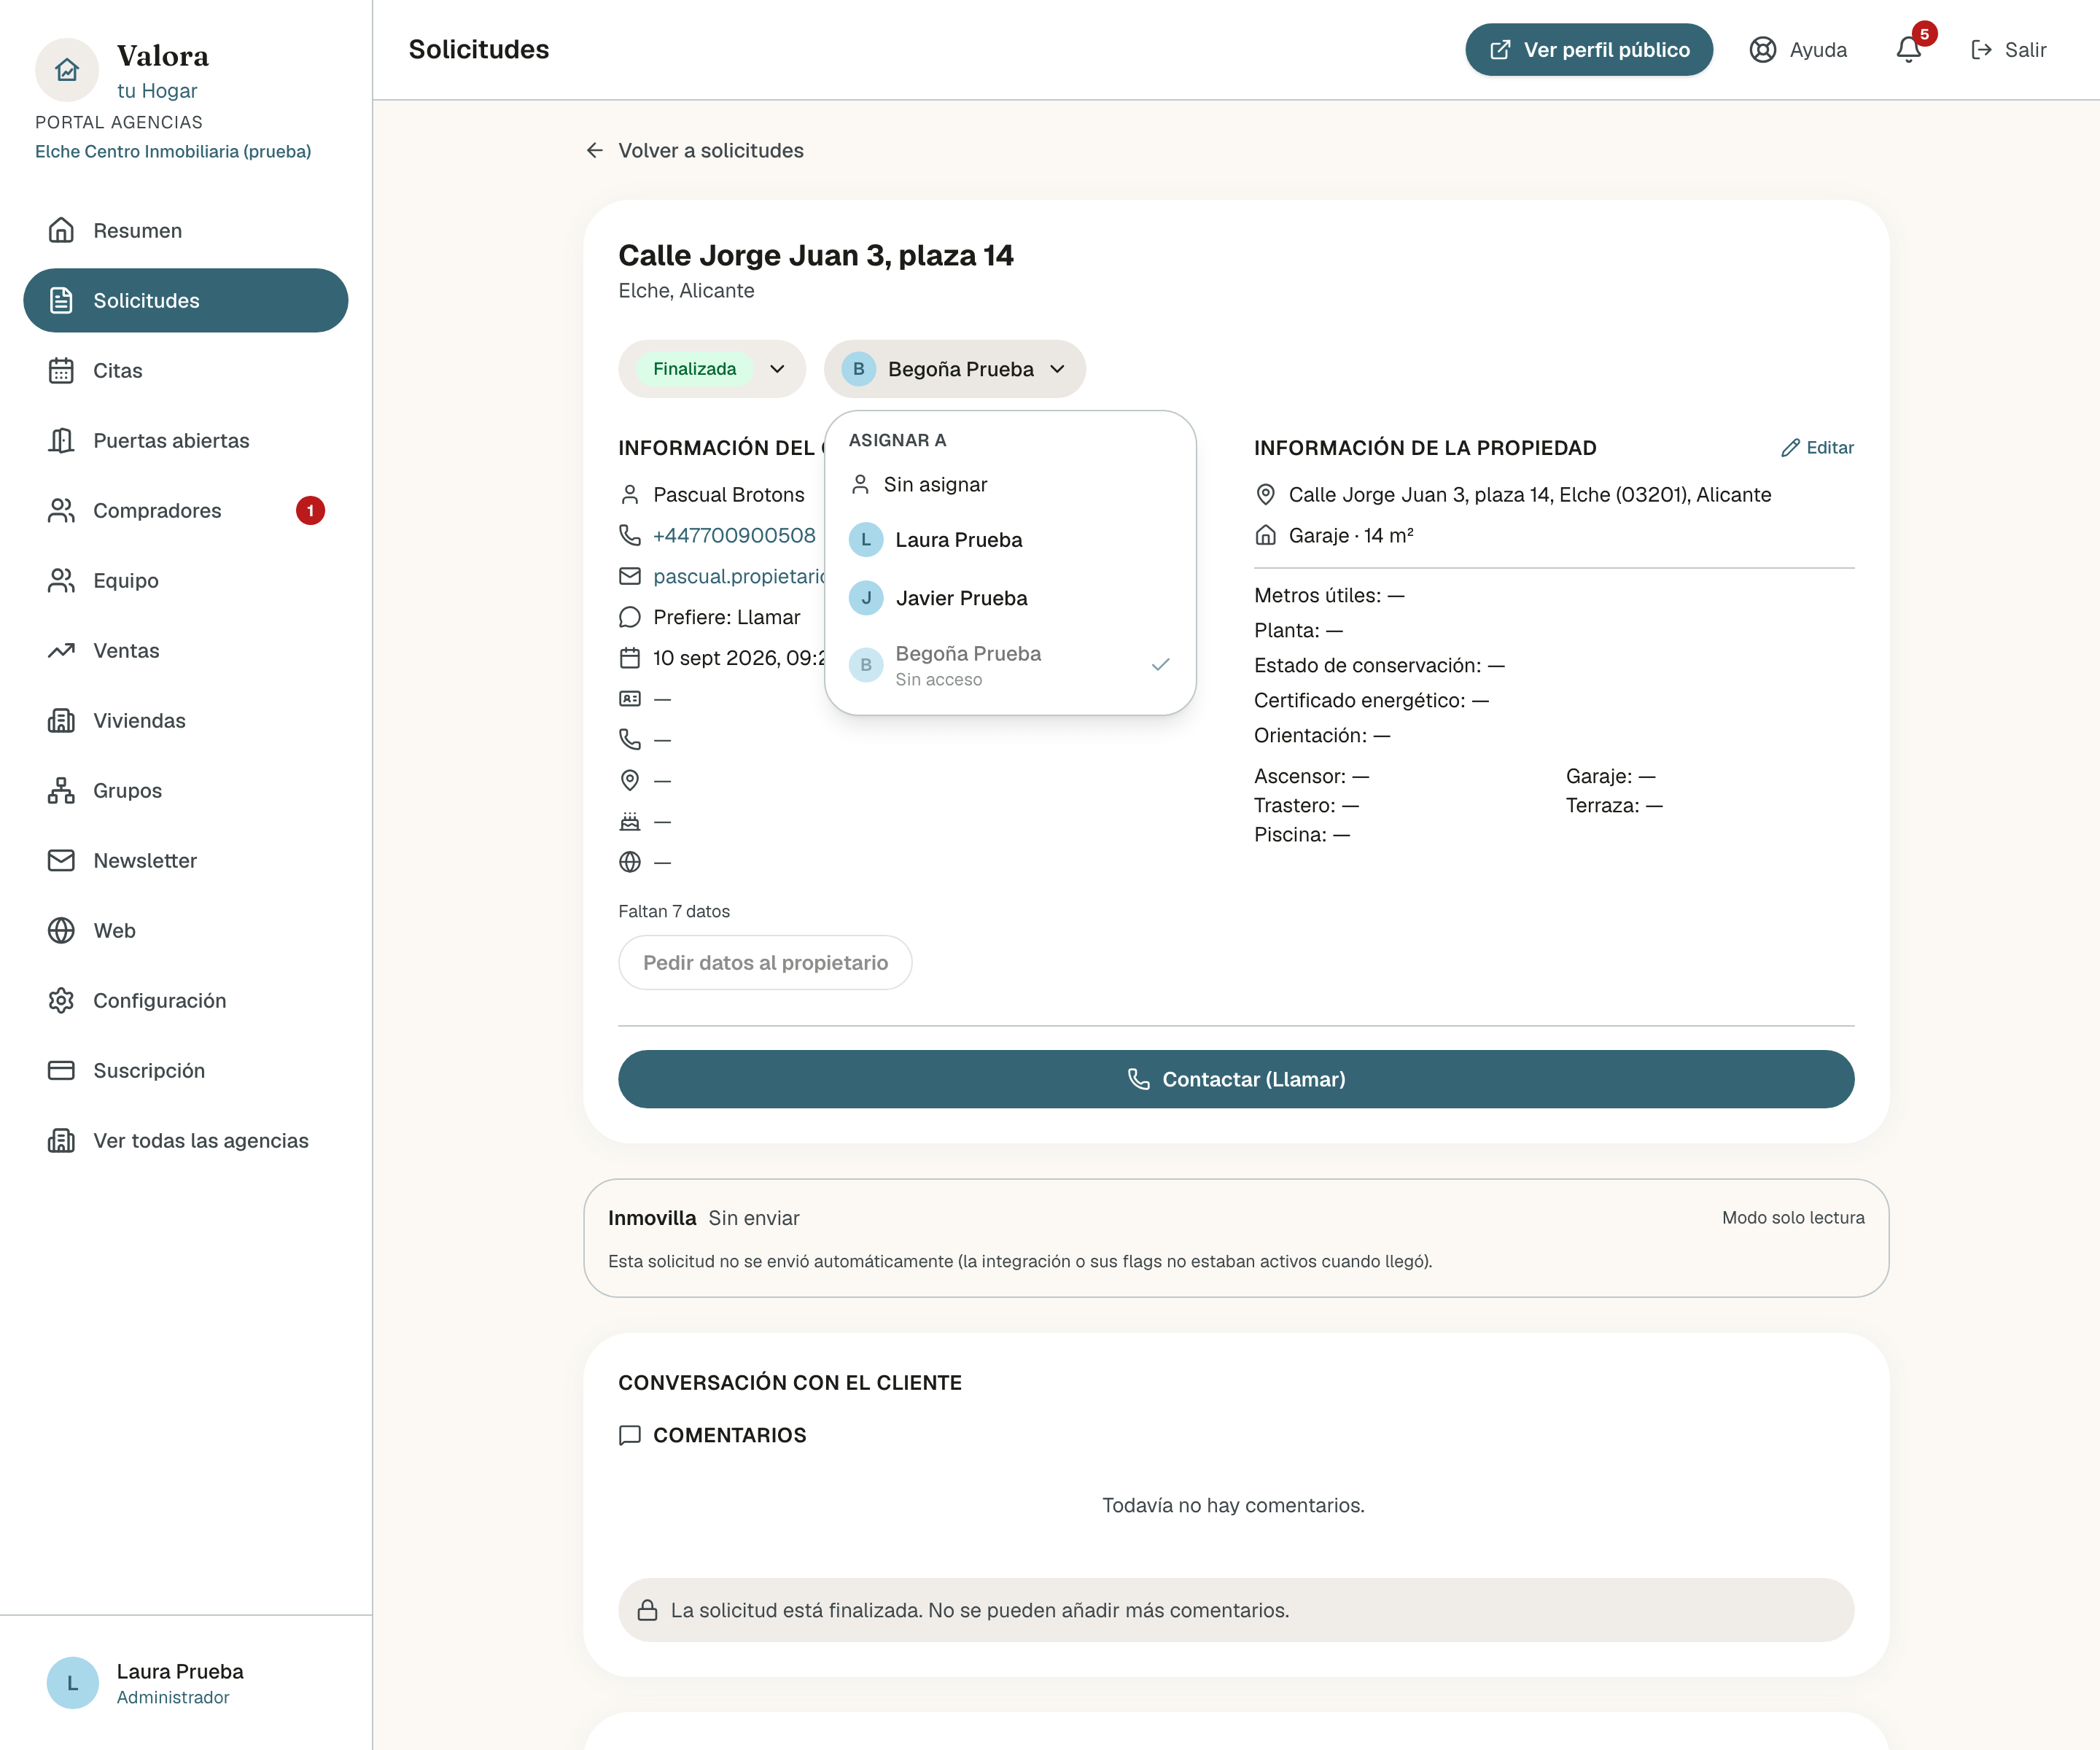Collapse the Begoña Prueba assignee dropdown

click(955, 369)
